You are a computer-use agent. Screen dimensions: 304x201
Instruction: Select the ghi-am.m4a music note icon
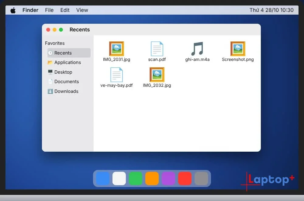(197, 48)
